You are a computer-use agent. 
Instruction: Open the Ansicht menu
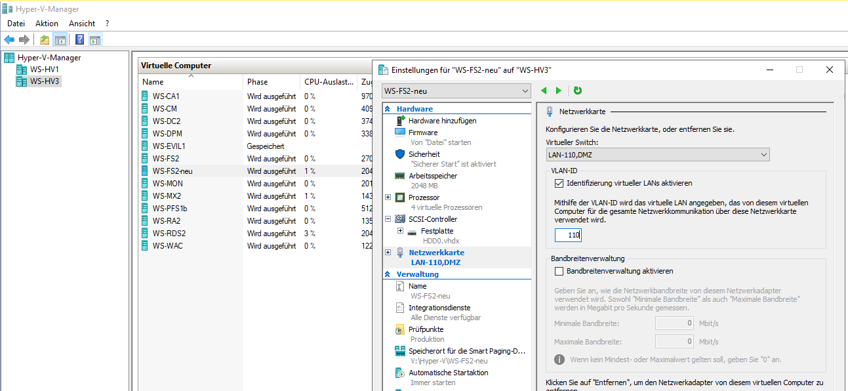click(x=82, y=24)
